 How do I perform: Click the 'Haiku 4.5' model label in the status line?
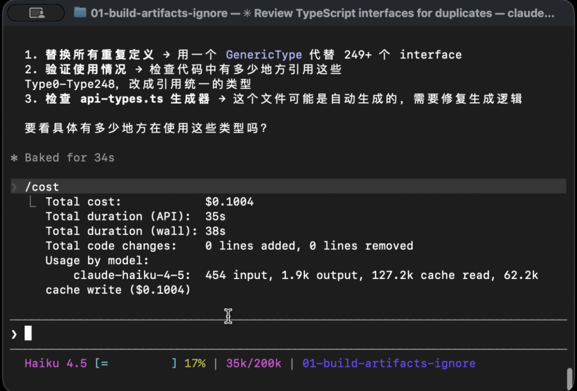[56, 363]
